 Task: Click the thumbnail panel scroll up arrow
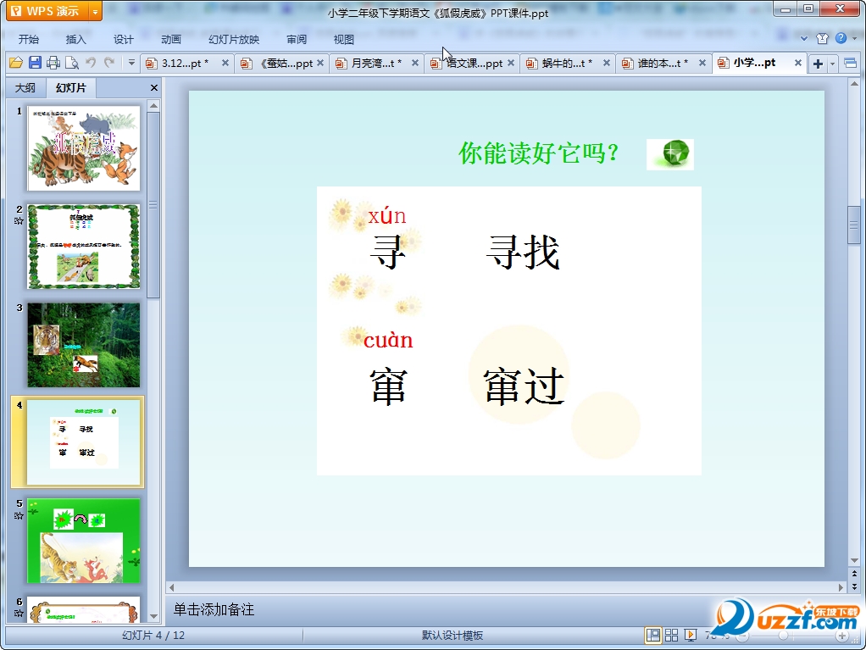pyautogui.click(x=154, y=105)
